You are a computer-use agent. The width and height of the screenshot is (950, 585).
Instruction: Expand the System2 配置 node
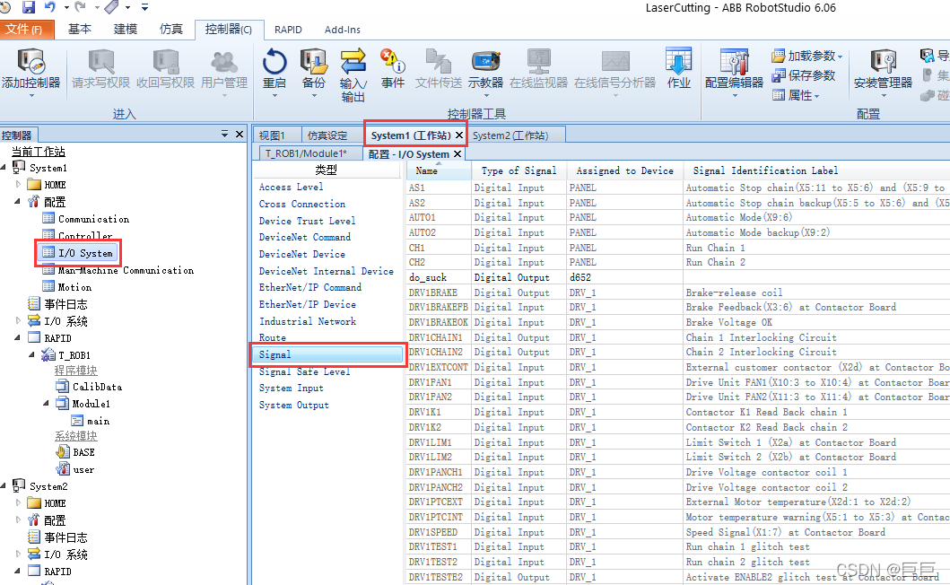18,520
